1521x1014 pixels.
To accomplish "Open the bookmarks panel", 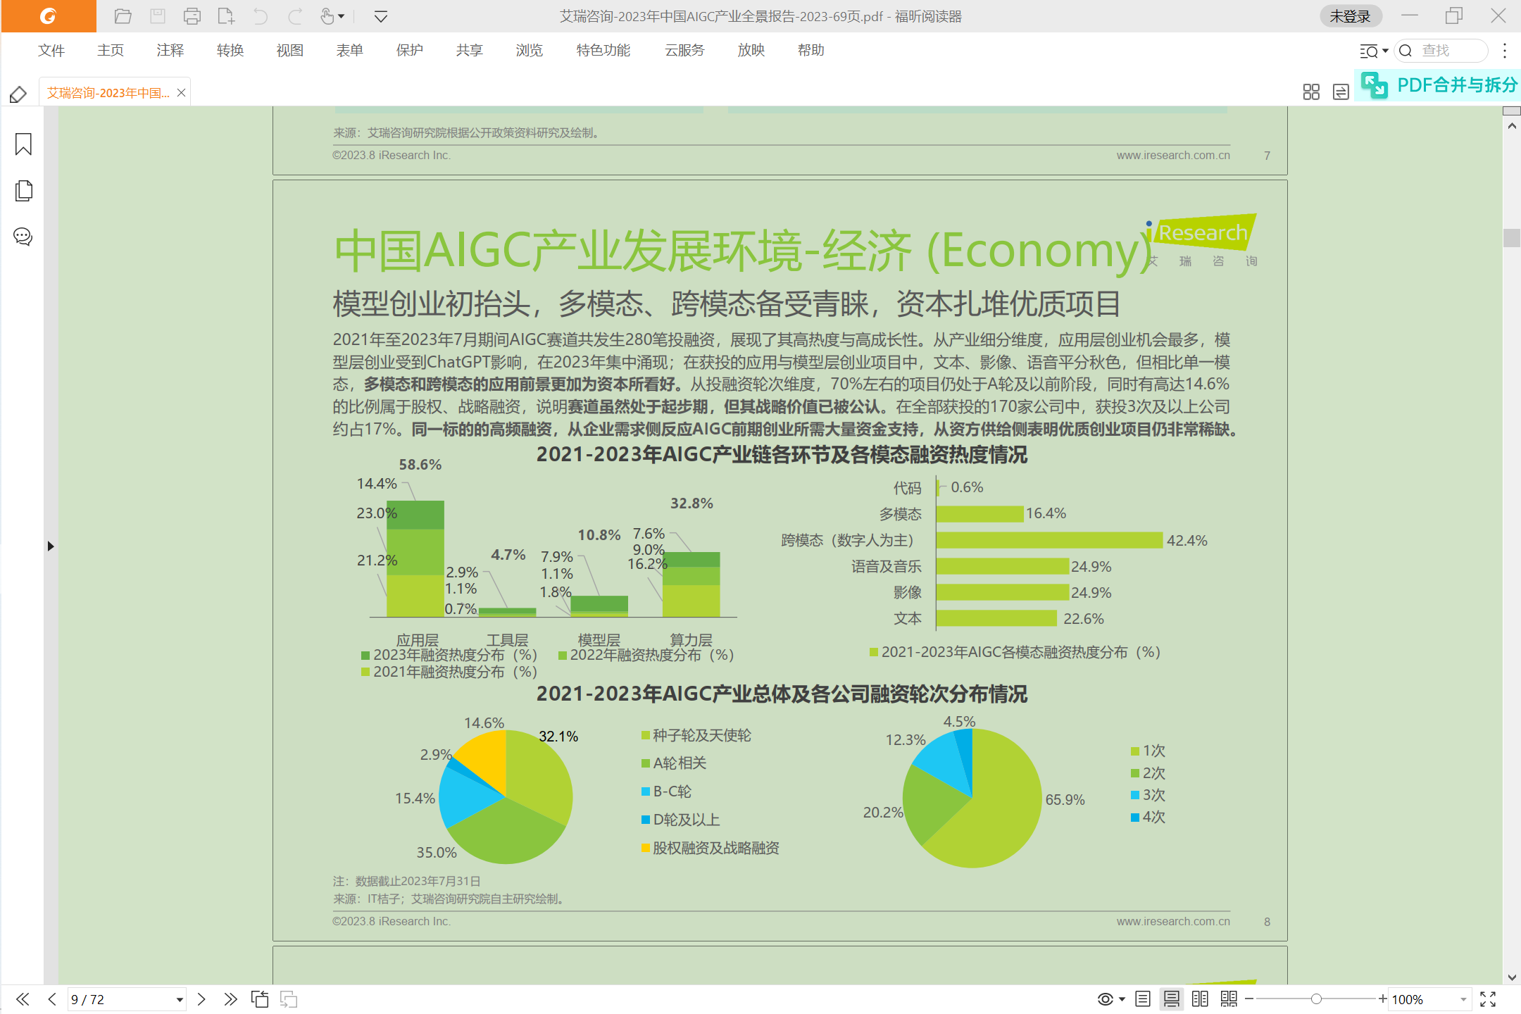I will tap(23, 144).
